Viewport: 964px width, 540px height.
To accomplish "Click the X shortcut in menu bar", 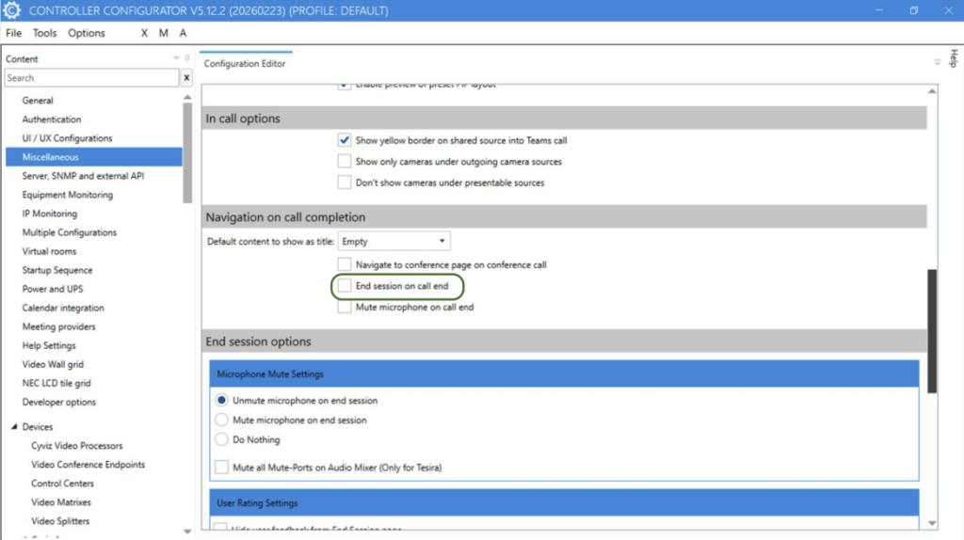I will 144,33.
